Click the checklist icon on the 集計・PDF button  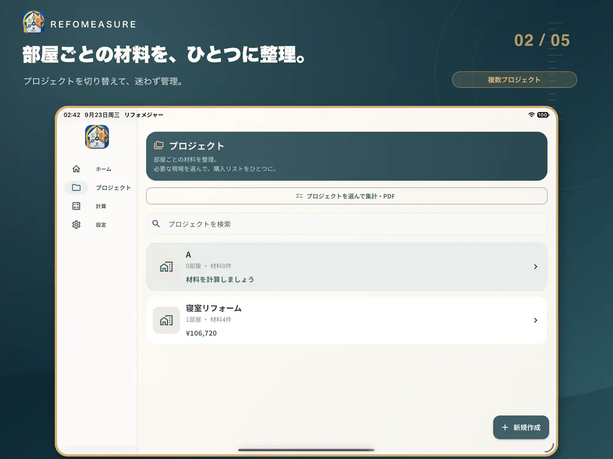click(299, 196)
